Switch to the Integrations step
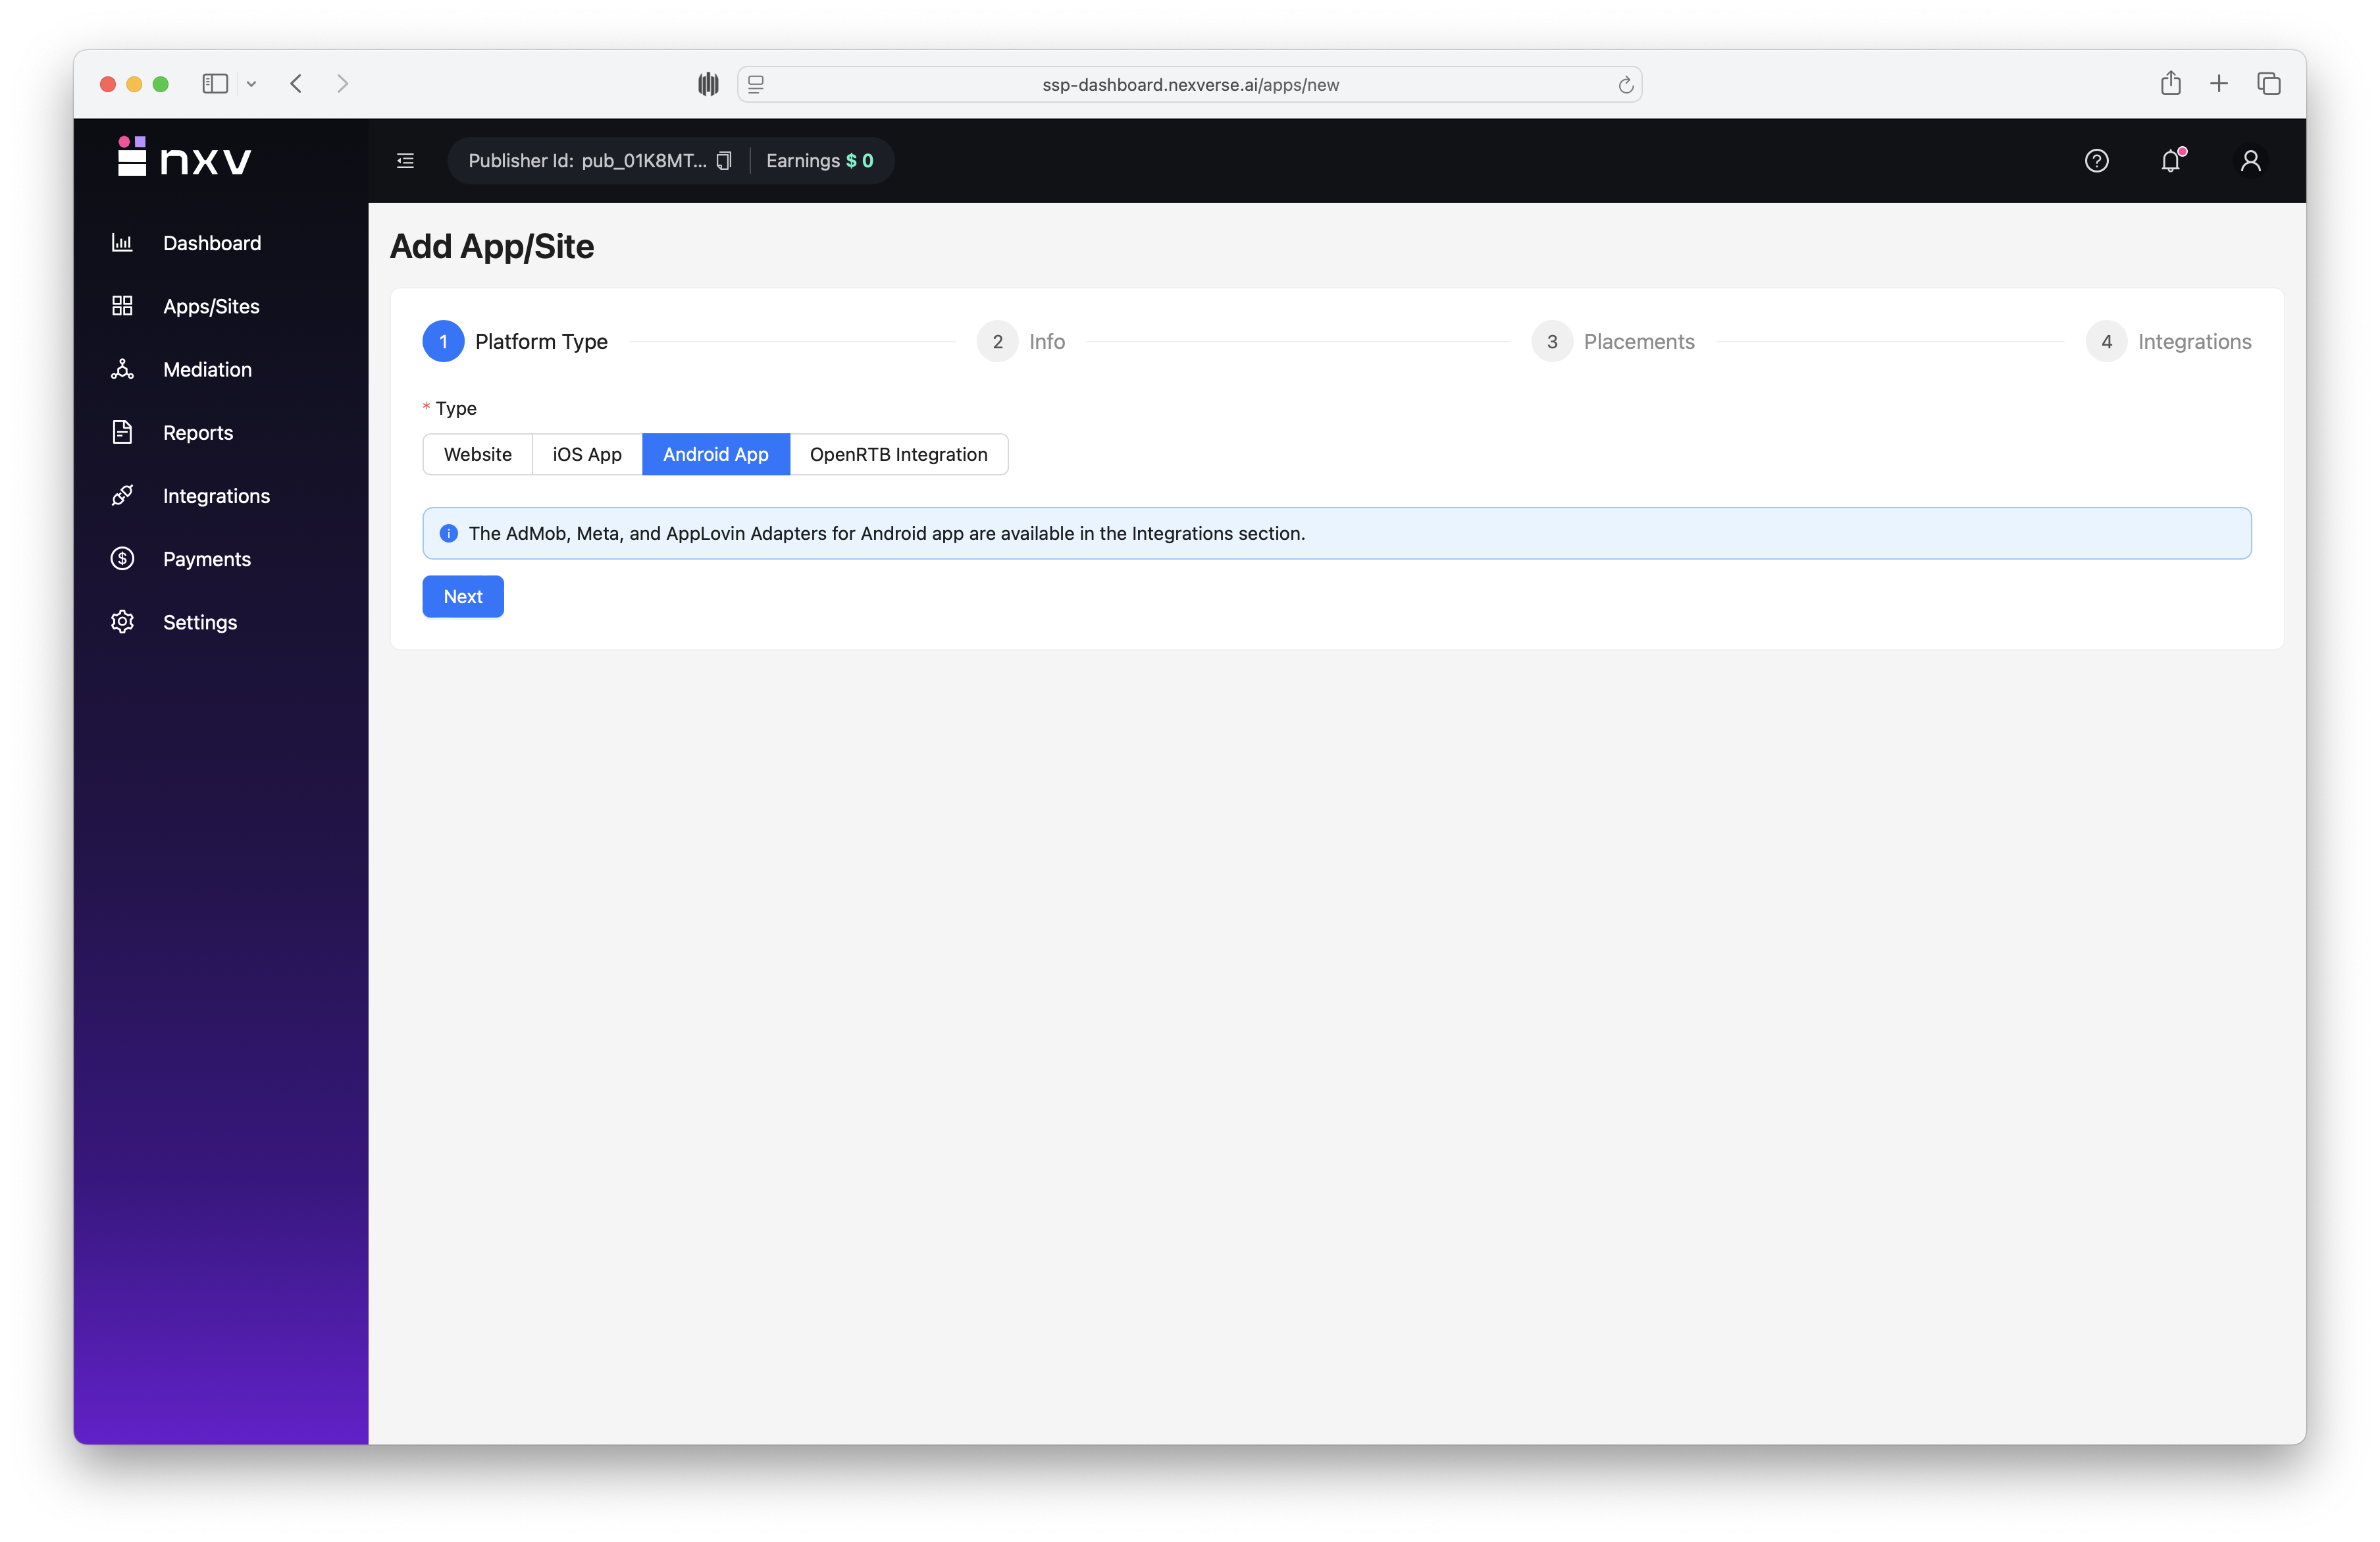 click(x=2194, y=341)
